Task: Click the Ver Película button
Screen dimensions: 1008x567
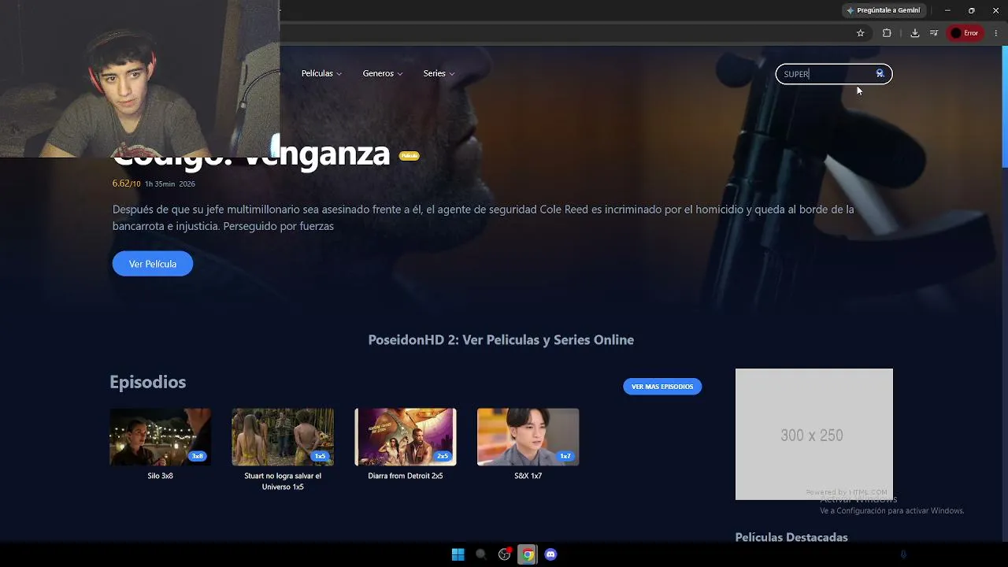Action: [x=153, y=264]
